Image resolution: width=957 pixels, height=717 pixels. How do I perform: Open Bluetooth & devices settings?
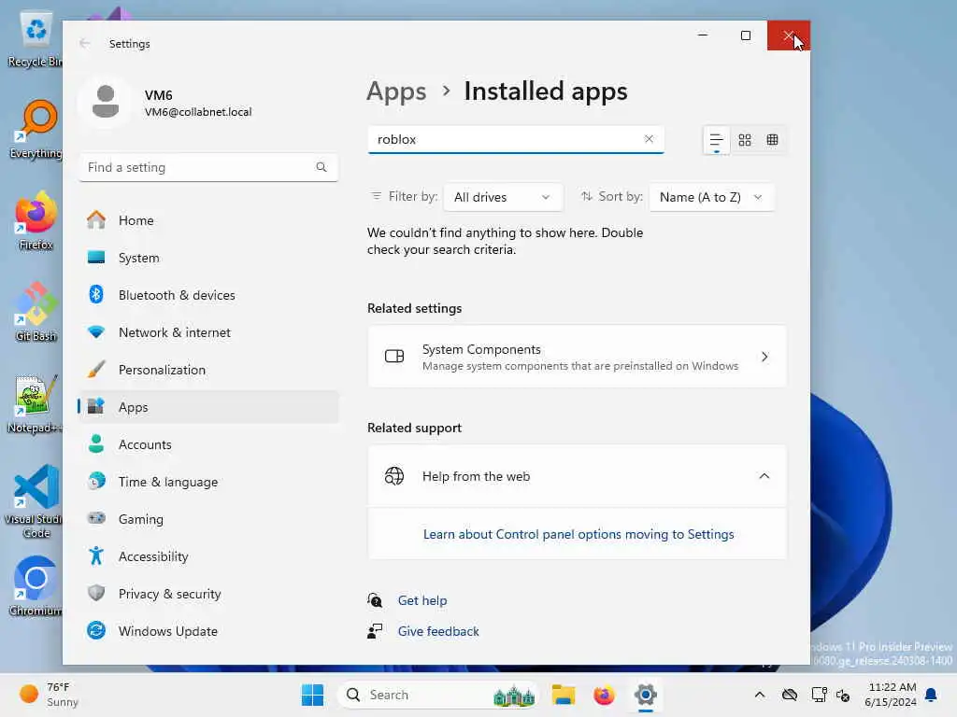click(208, 295)
